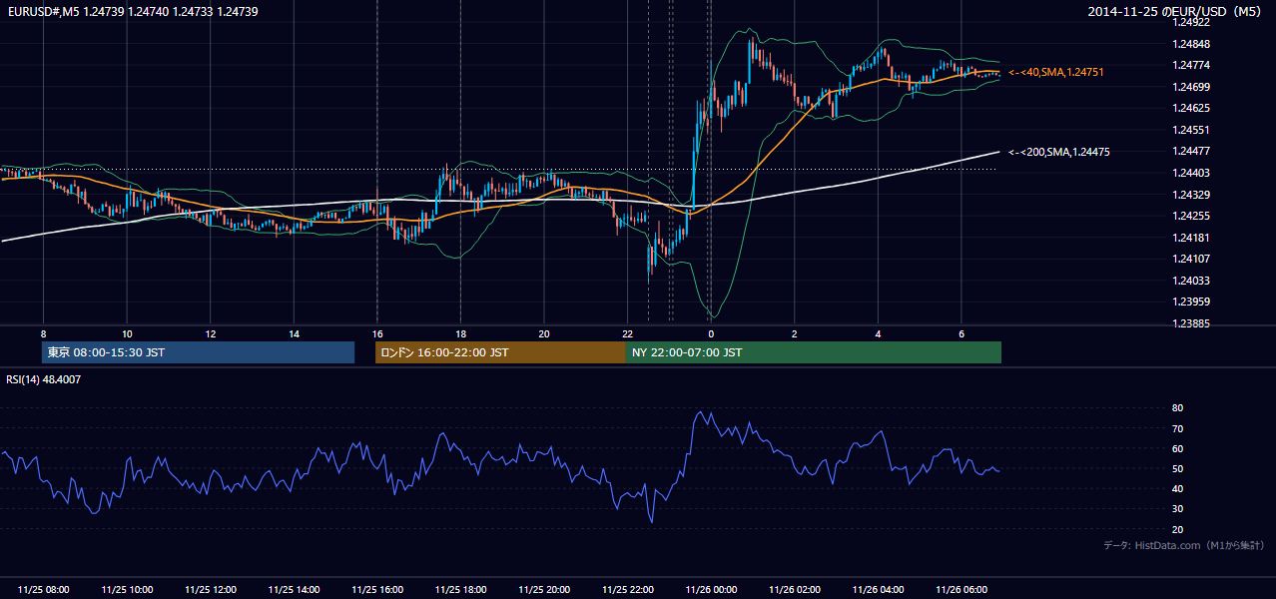Click the hour 18 tick on the price chart axis
Screen dimensions: 1276x599
[x=460, y=333]
